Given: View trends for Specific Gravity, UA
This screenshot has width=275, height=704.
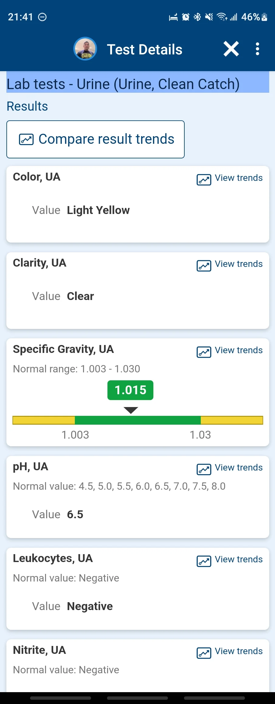Looking at the screenshot, I should 230,351.
